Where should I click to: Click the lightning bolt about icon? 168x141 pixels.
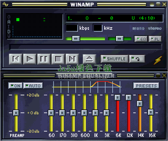(x=158, y=60)
